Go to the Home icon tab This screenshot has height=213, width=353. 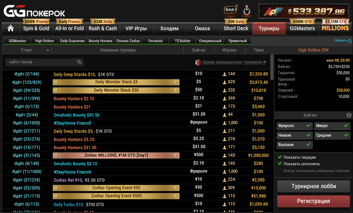10,28
